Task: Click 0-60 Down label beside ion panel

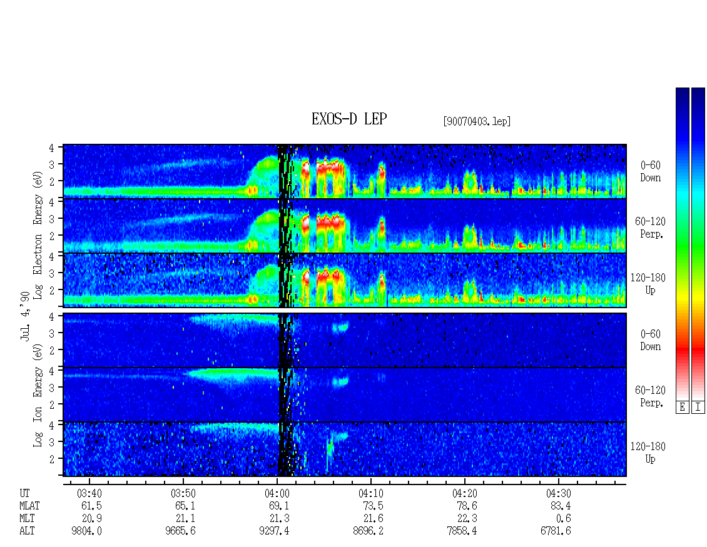Action: coord(650,340)
